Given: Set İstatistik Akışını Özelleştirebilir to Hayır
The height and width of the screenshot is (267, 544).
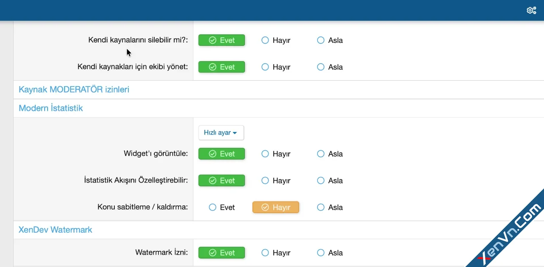Looking at the screenshot, I should point(265,180).
